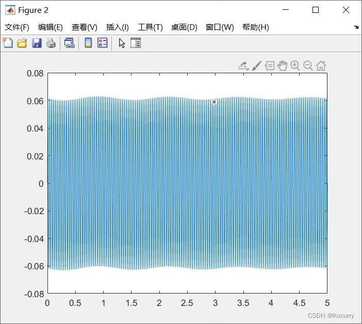The image size is (362, 324).
Task: Select the Zoom Out magnifier
Action: [x=308, y=66]
